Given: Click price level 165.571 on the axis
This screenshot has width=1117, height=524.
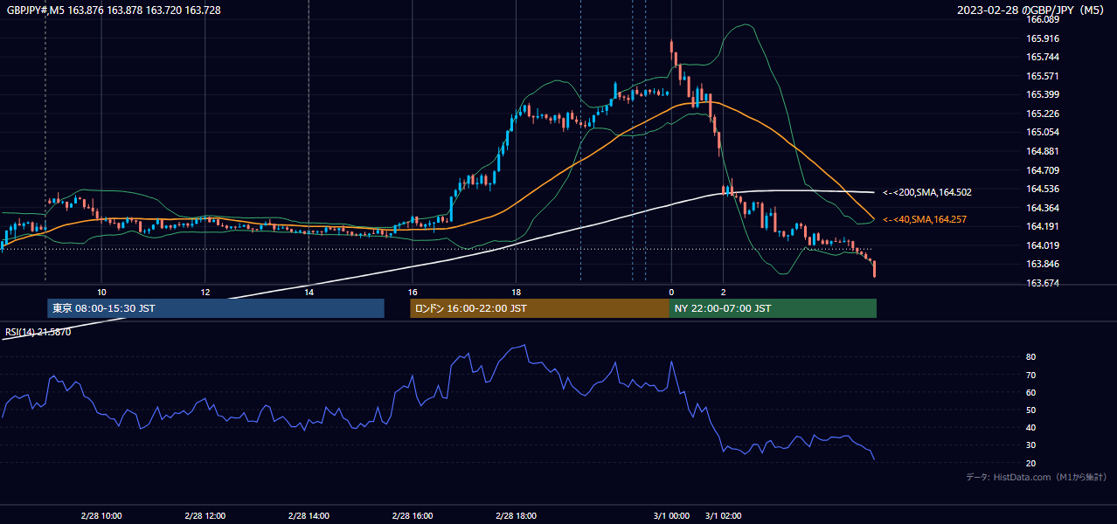Looking at the screenshot, I should [x=1043, y=76].
